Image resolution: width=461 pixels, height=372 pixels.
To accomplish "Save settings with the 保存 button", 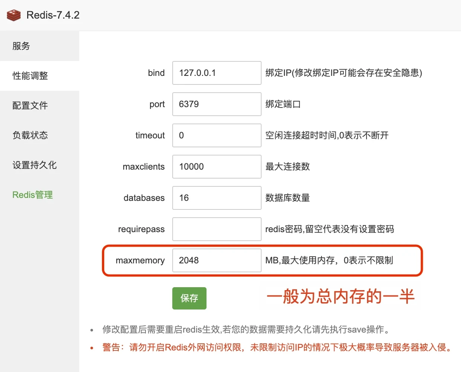I will point(189,298).
